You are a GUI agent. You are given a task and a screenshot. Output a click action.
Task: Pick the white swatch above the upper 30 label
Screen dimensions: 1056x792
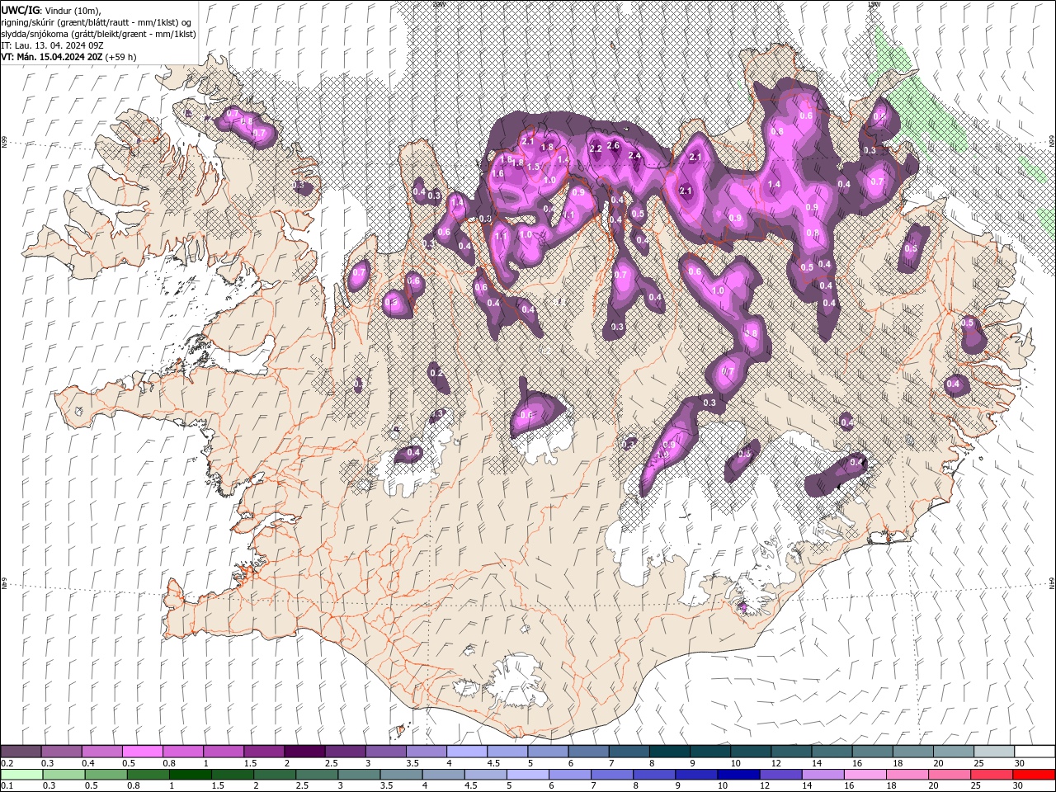pos(1035,752)
